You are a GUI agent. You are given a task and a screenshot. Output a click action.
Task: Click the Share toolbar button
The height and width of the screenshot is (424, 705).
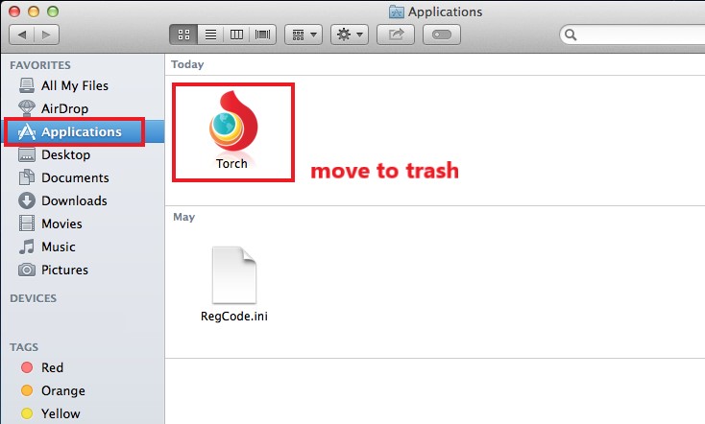tap(396, 35)
